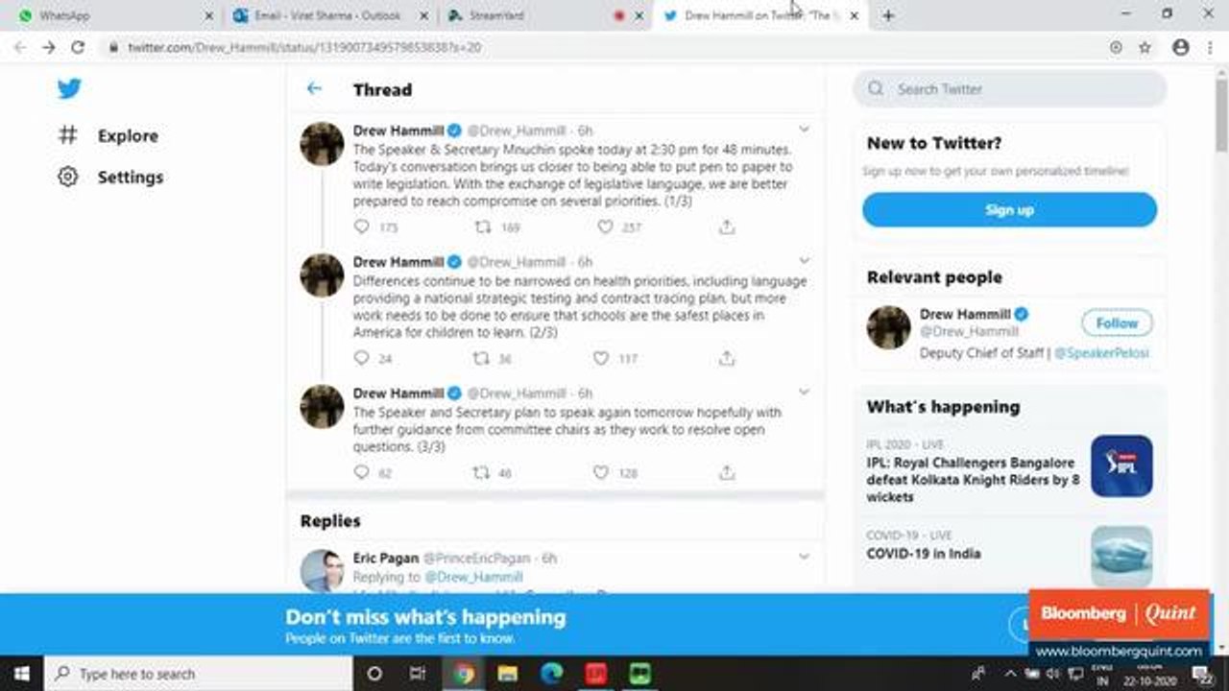The image size is (1229, 691).
Task: Open the Cortana circle on the taskbar
Action: tap(374, 674)
